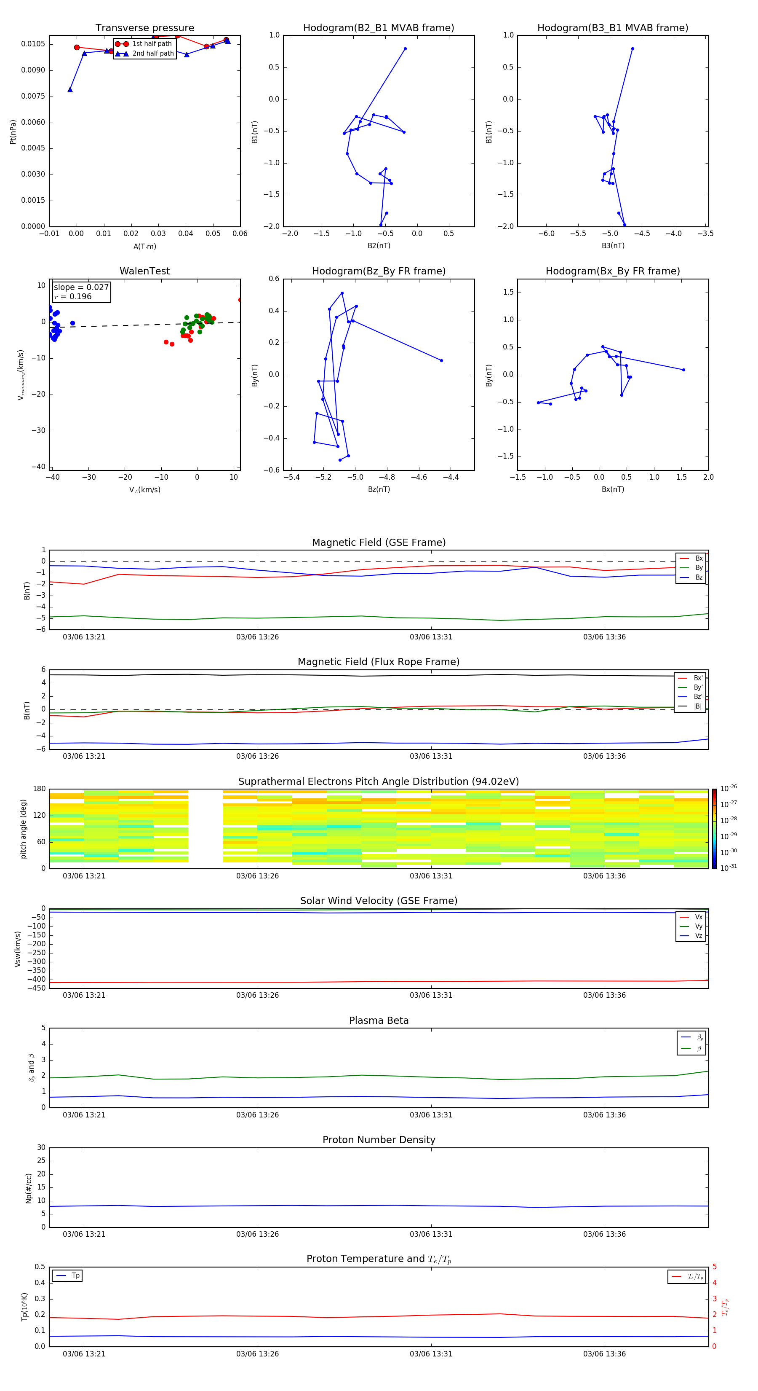Click the rightmost point in Bz_By hodogram
Screen dimensions: 758x1391
pyautogui.click(x=441, y=361)
